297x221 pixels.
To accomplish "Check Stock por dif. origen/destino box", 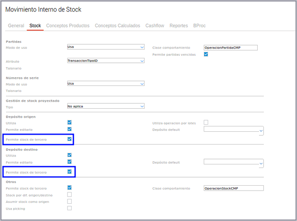I will click(x=69, y=194).
